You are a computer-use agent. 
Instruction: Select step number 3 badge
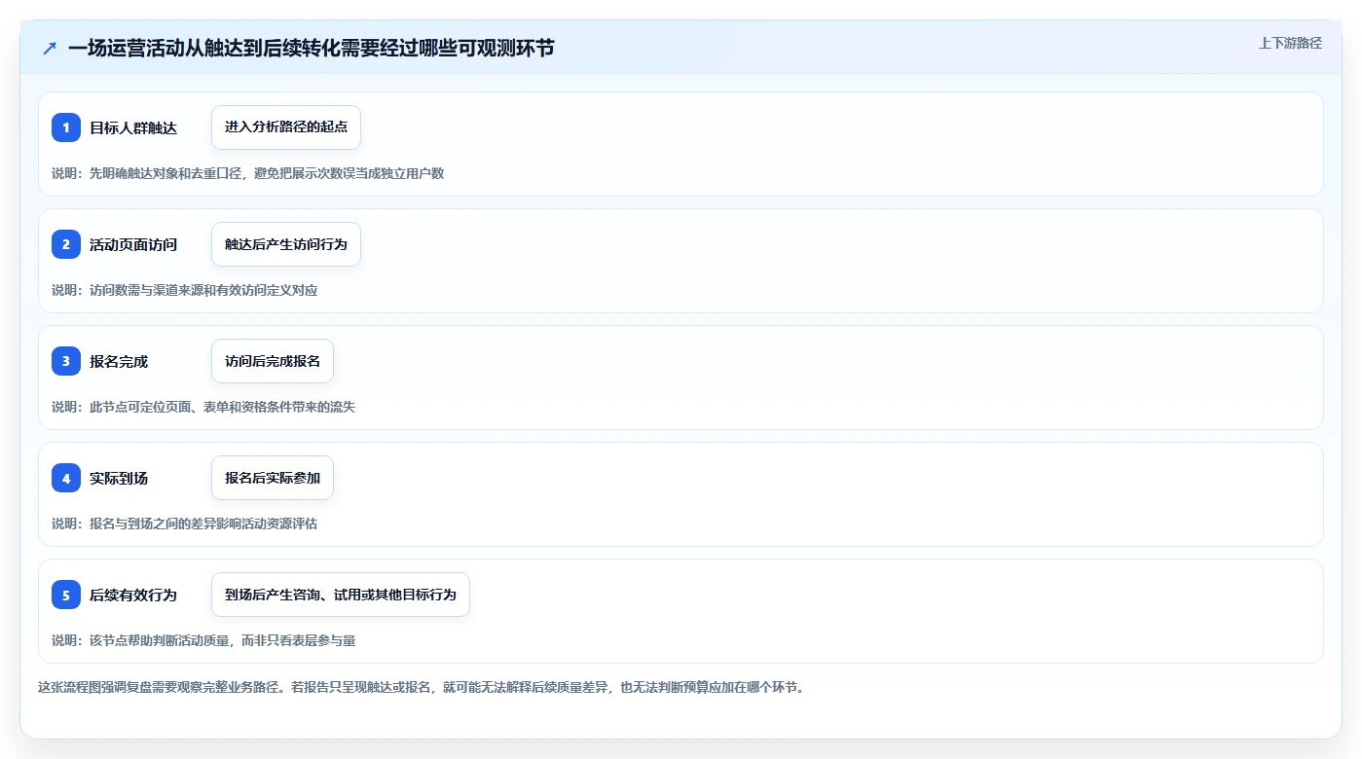point(66,361)
